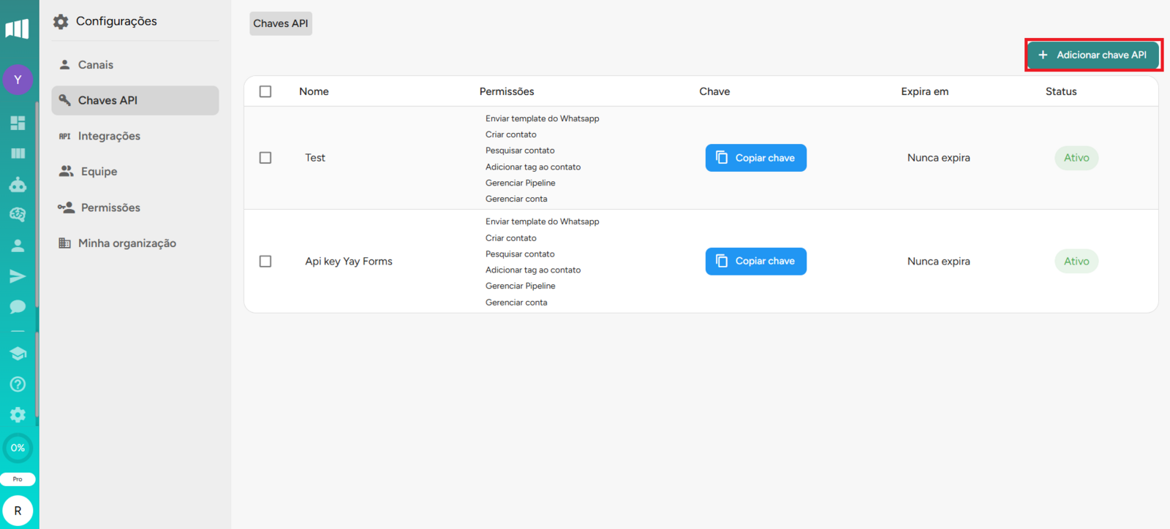Open the help question mark icon

(x=18, y=384)
